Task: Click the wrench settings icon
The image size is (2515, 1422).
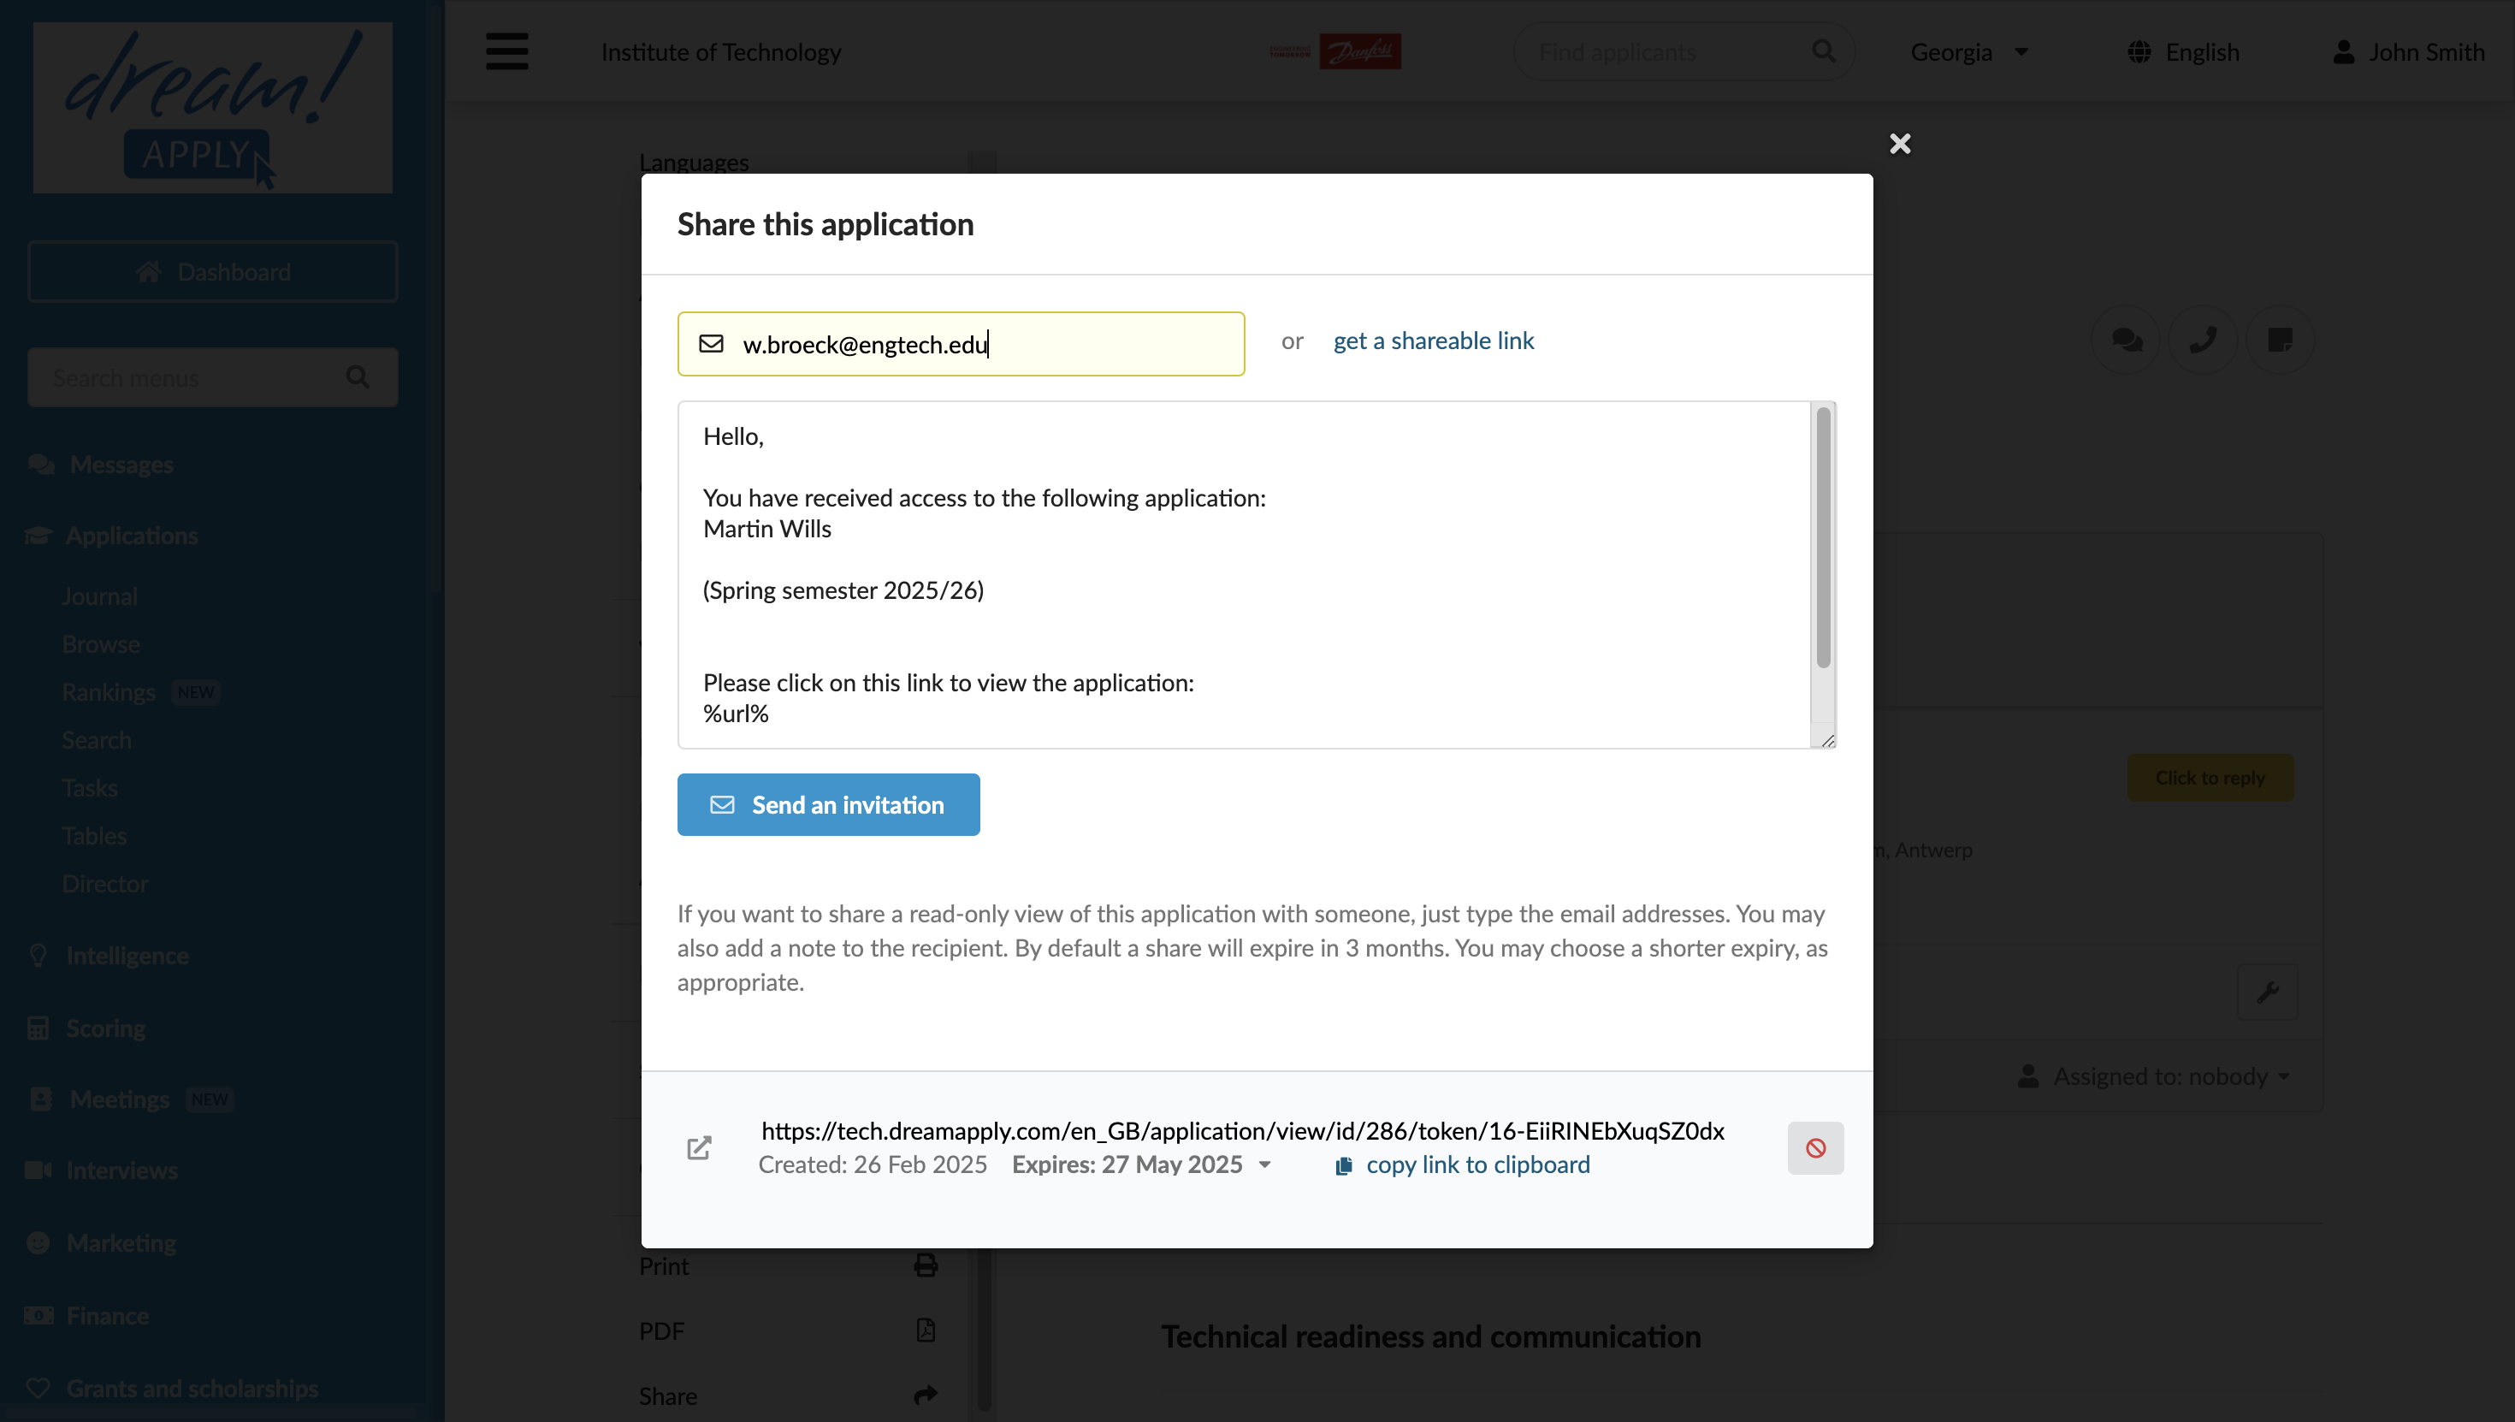Action: click(x=2267, y=992)
